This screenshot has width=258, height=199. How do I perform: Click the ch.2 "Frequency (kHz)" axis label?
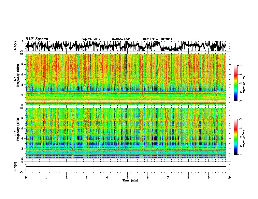18,129
